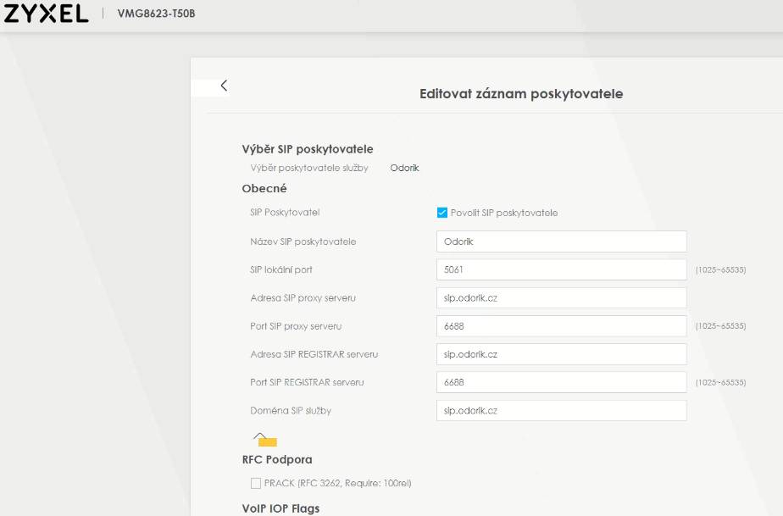Click the VoIP IOP Flags section header
The image size is (783, 516).
click(x=280, y=508)
